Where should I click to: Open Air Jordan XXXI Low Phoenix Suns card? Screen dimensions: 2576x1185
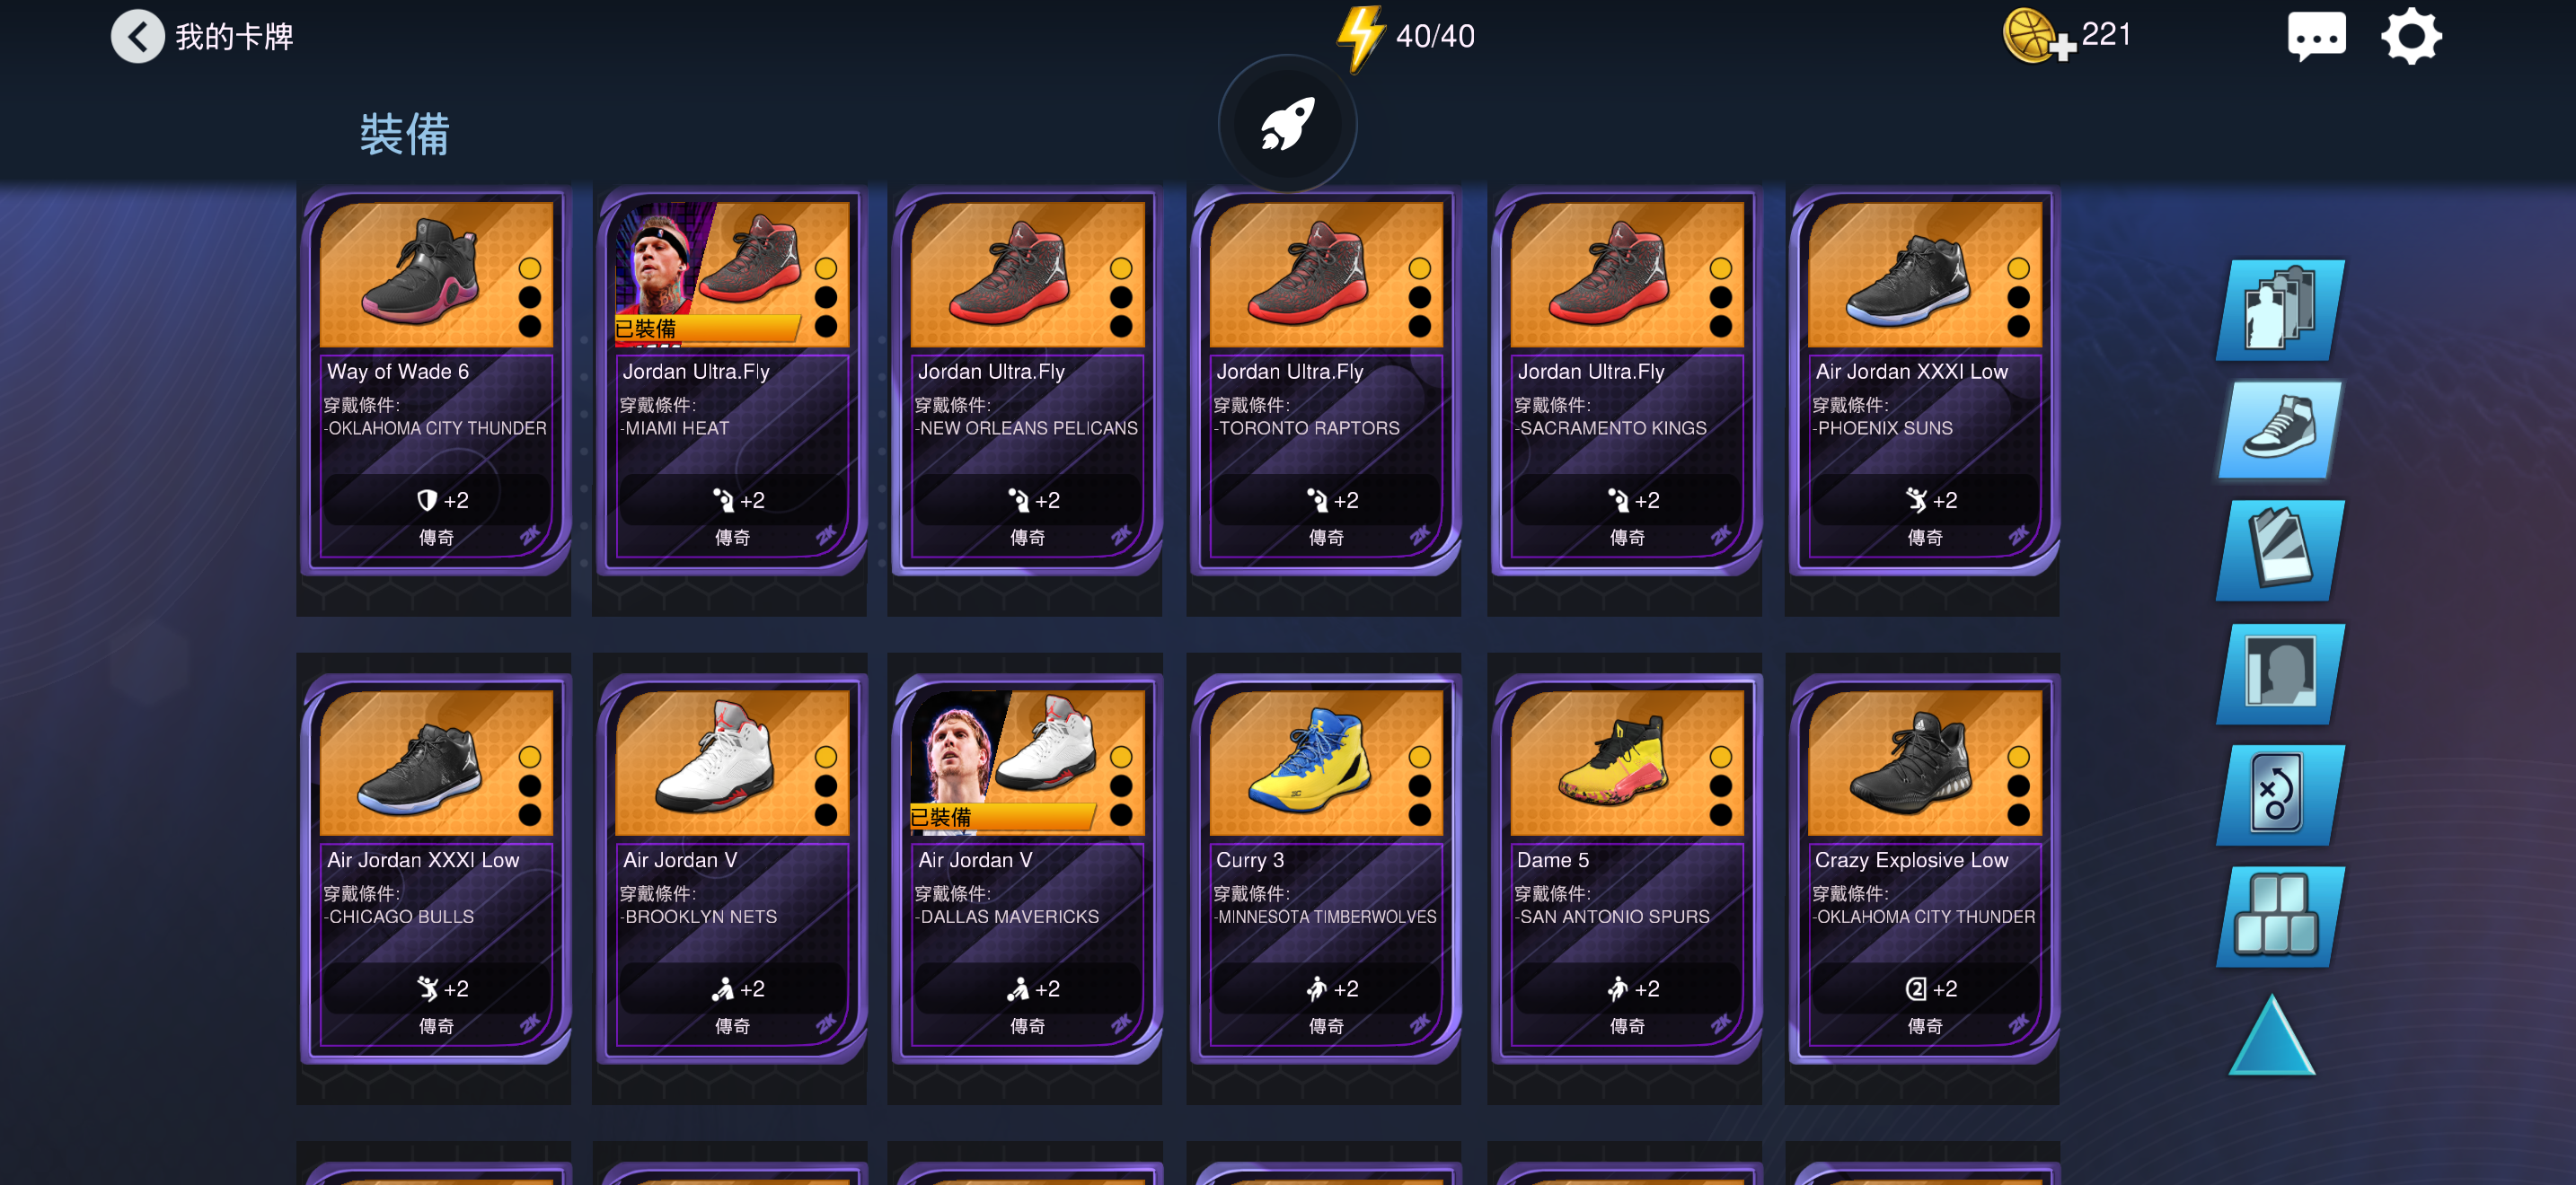point(1924,381)
